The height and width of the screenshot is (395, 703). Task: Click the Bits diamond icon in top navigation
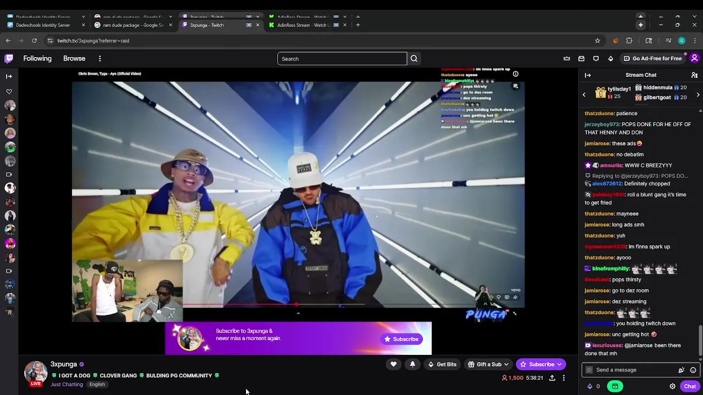pyautogui.click(x=611, y=59)
